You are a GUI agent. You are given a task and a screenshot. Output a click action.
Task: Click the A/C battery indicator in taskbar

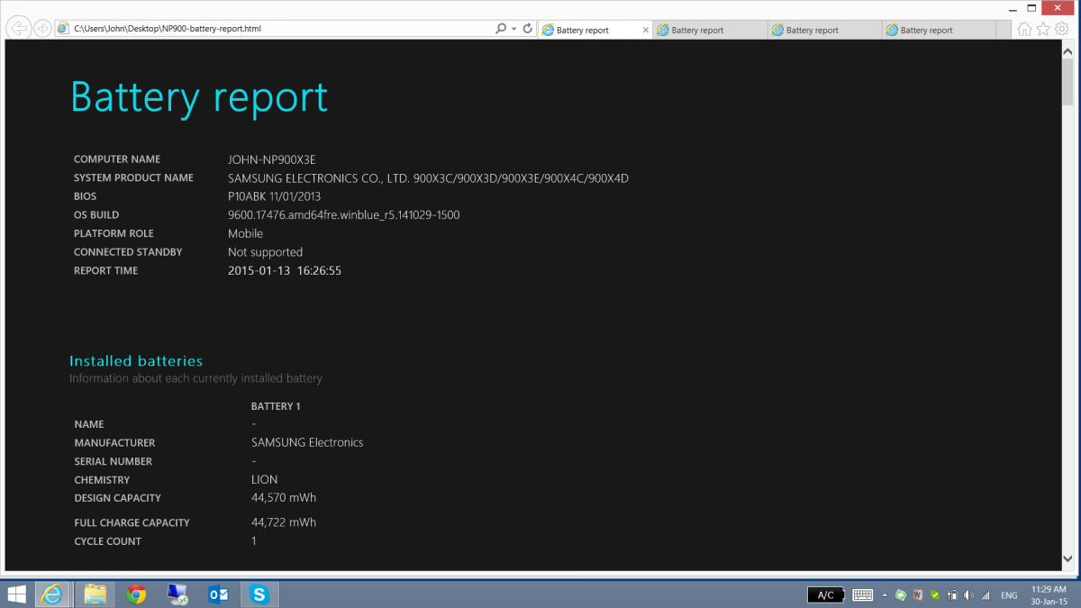coord(826,595)
